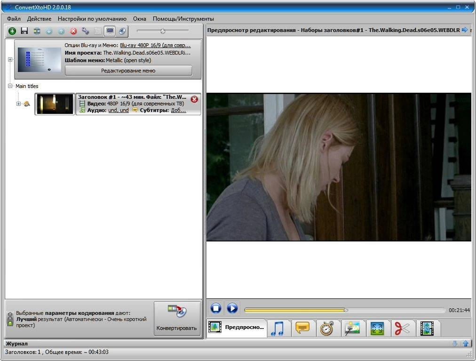Expand the Заголовок #1 title node
The width and height of the screenshot is (476, 361).
[18, 104]
